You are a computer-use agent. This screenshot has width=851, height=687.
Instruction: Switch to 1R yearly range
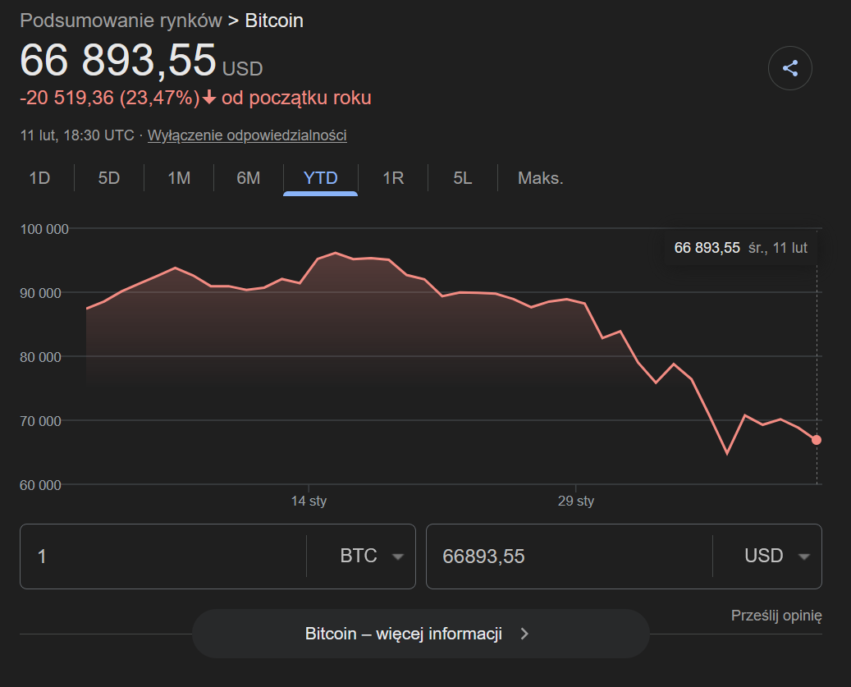click(393, 177)
